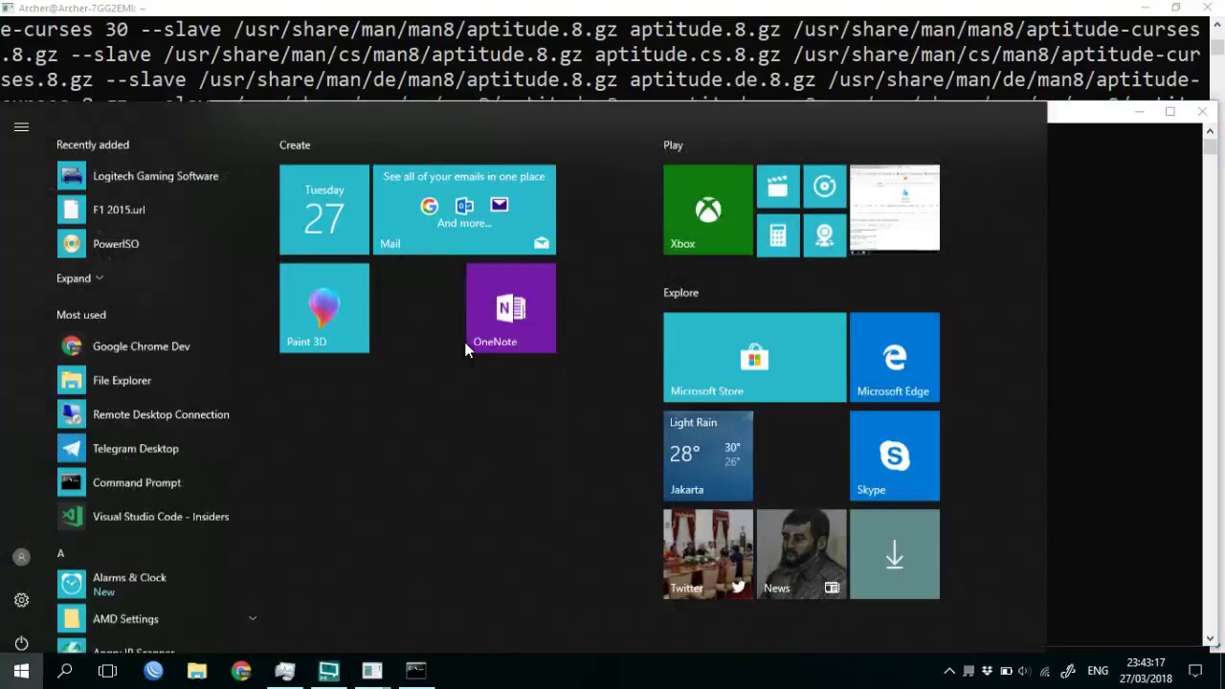Open Settings gear in Start menu
Screen dimensions: 1225x689
point(21,600)
